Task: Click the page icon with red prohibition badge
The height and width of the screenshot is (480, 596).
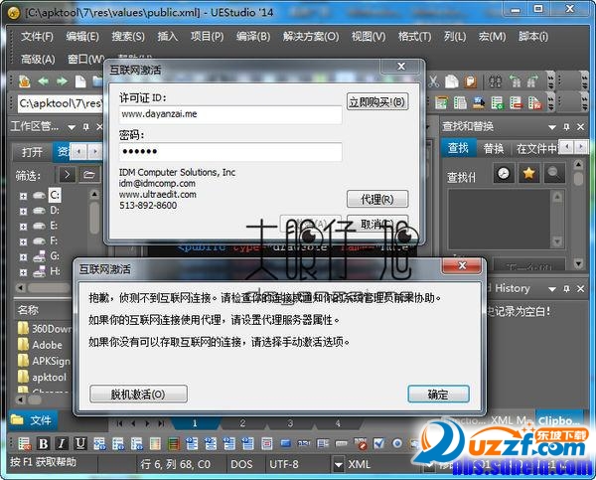Action: click(x=360, y=443)
